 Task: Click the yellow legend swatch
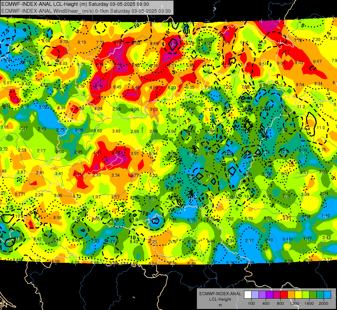(x=298, y=295)
